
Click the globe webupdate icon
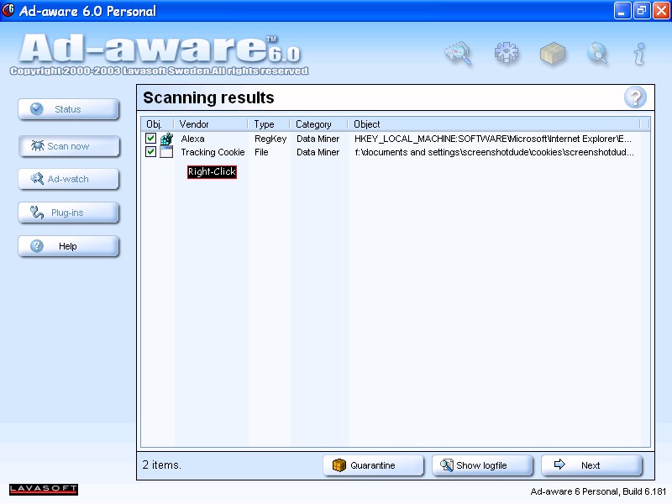coord(598,54)
